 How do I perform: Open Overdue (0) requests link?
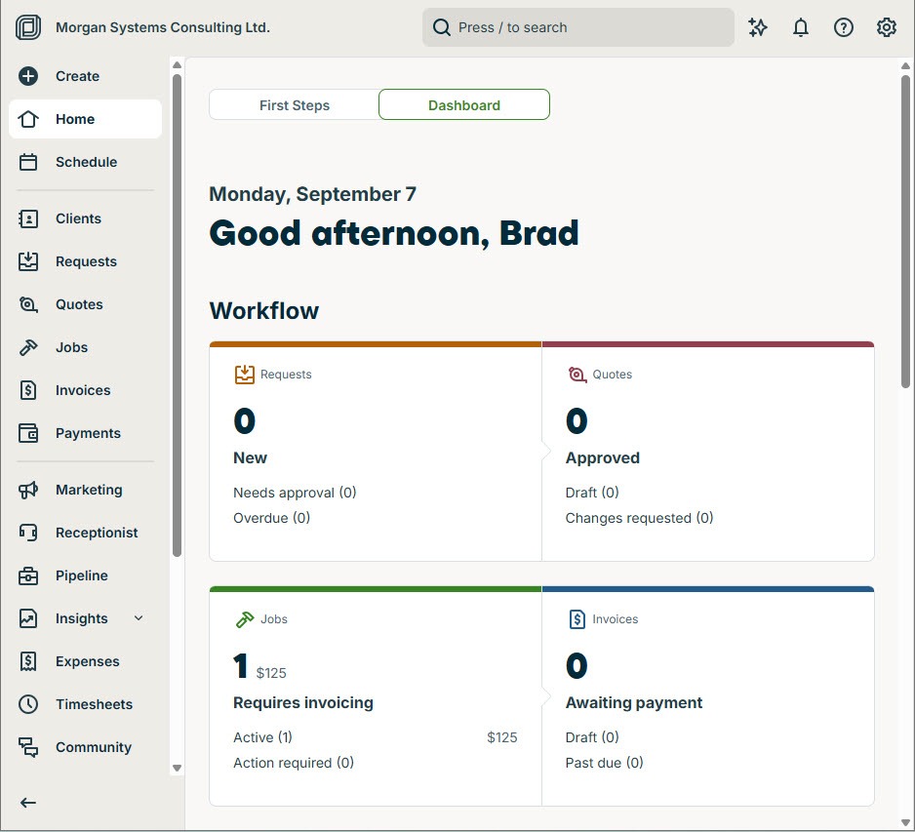tap(271, 518)
